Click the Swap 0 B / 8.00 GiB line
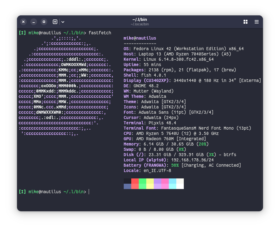 [x=155, y=149]
